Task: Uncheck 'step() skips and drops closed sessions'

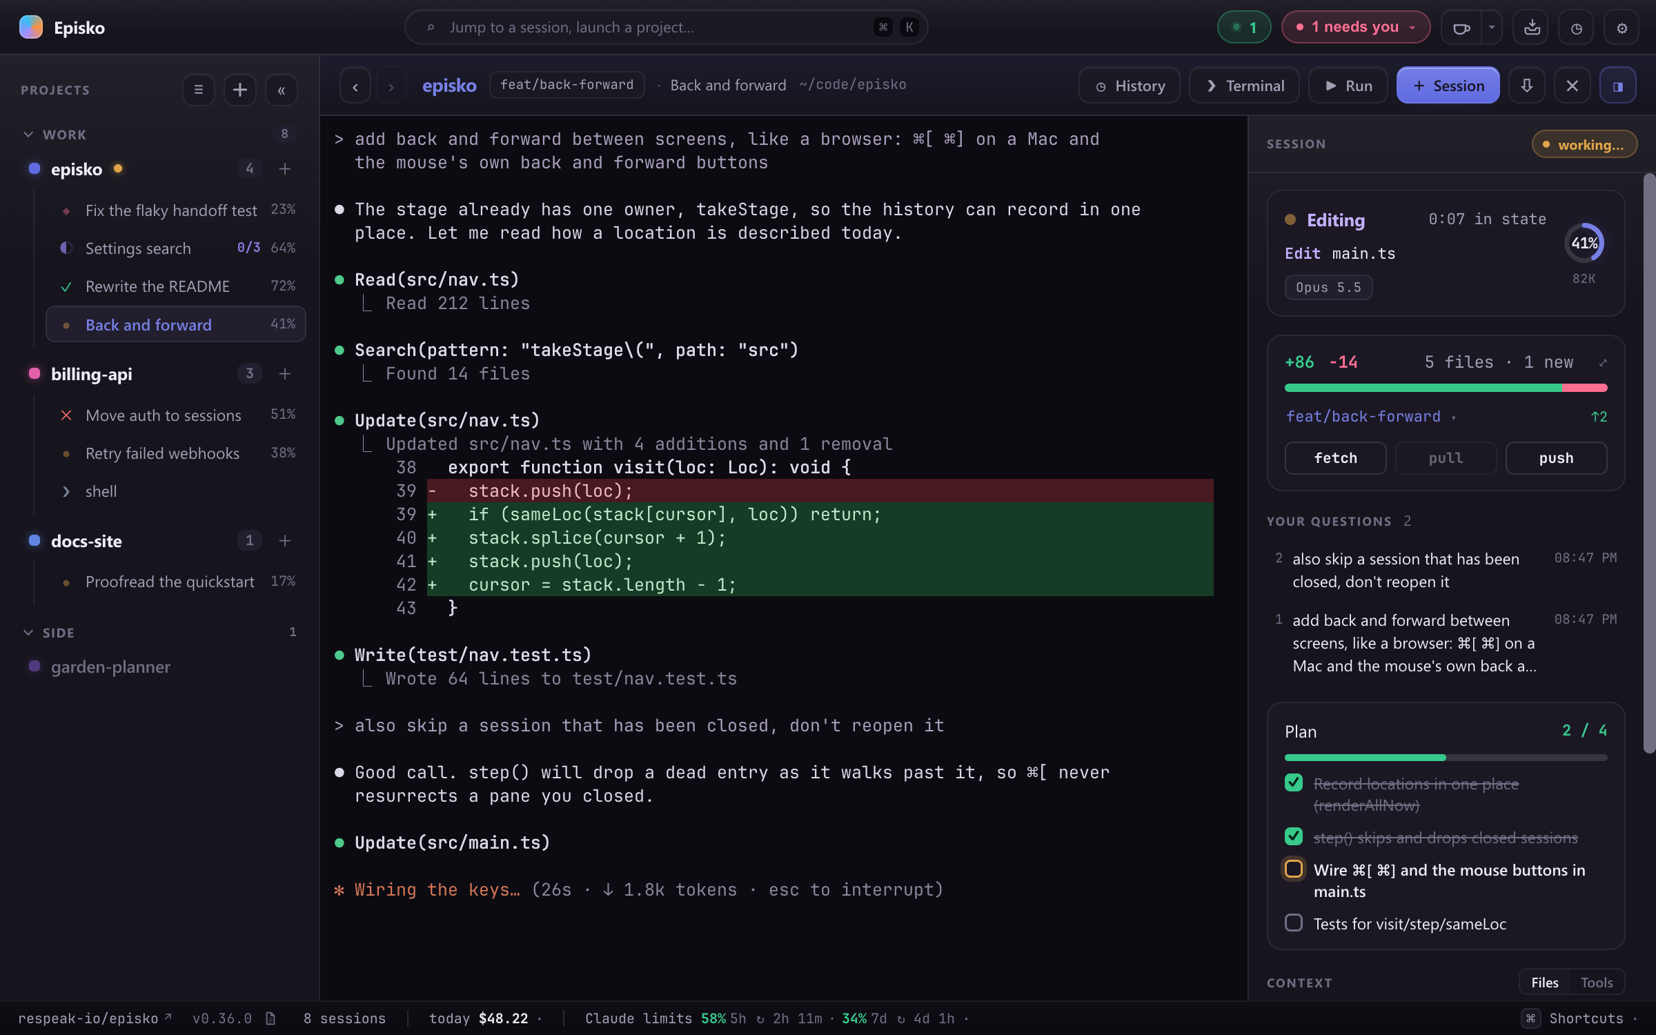Action: click(x=1294, y=837)
